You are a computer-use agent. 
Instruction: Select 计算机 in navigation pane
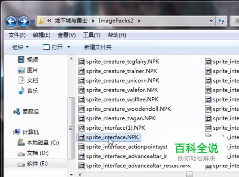tap(26, 132)
